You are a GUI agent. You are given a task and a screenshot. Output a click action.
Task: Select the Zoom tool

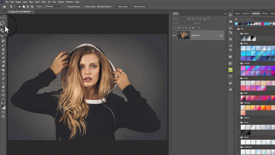pyautogui.click(x=3, y=91)
